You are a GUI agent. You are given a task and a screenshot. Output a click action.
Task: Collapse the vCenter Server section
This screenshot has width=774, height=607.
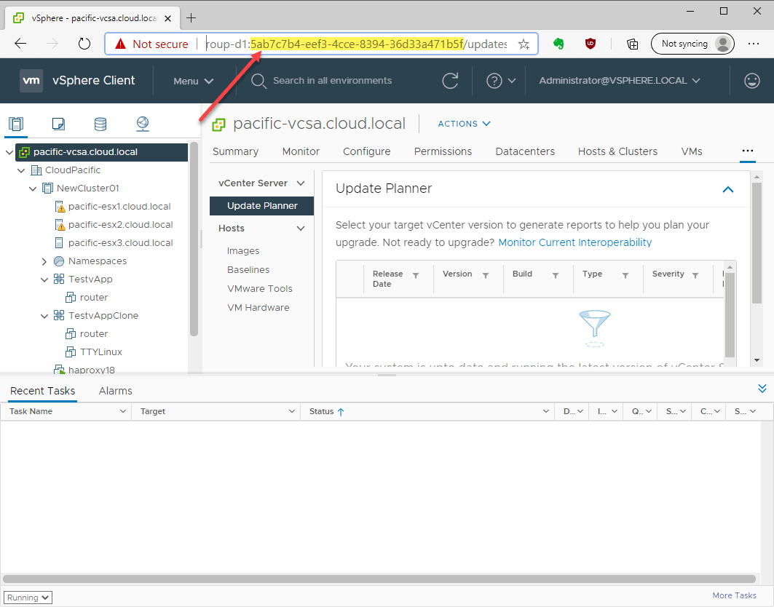coord(301,183)
